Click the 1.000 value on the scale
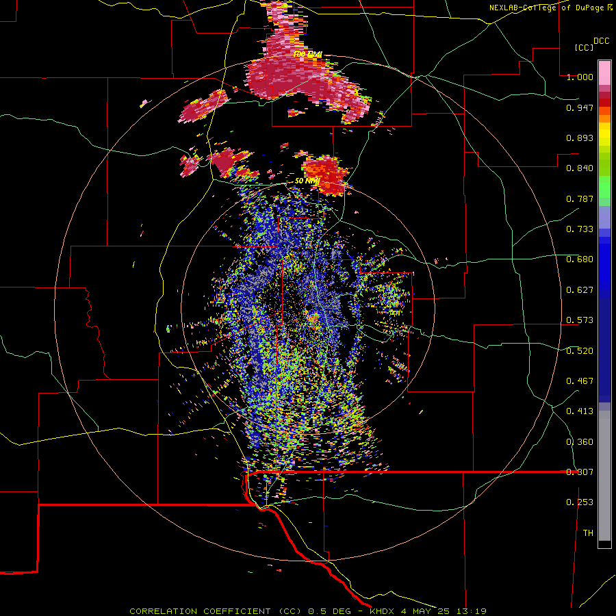616x616 pixels. [x=580, y=77]
